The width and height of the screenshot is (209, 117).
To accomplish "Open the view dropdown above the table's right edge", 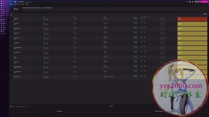I will (x=205, y=14).
